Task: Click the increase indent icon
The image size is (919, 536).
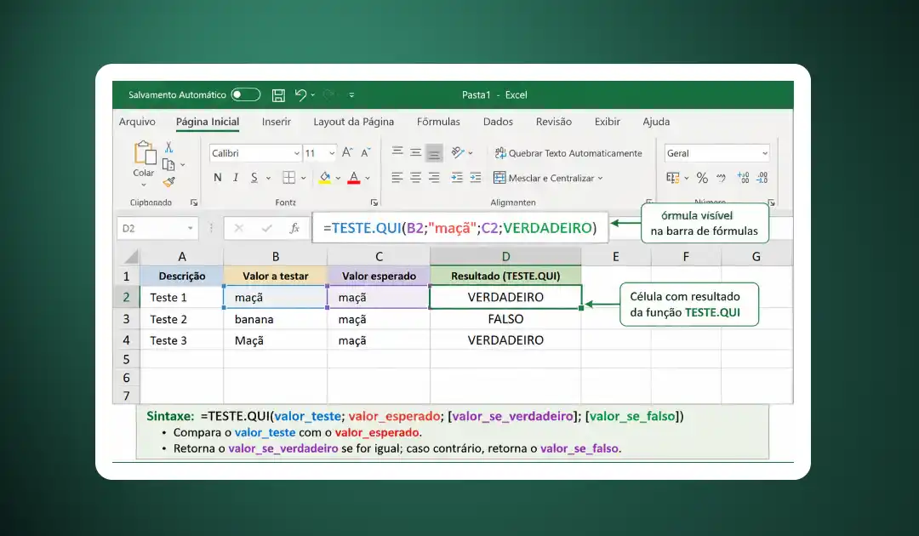Action: (476, 178)
